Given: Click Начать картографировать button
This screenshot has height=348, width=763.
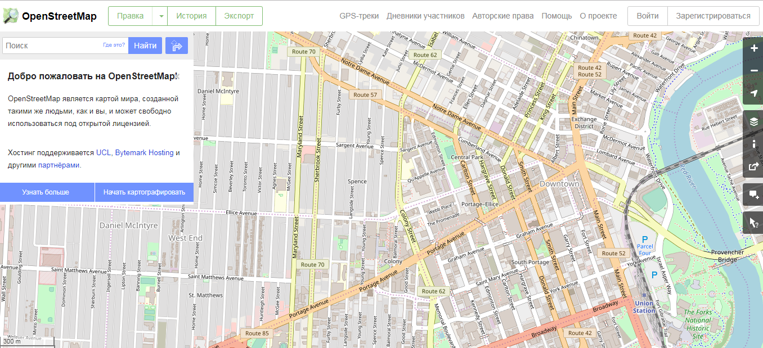Looking at the screenshot, I should coord(144,192).
